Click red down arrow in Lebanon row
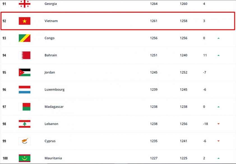Screen dimensions: 236x164 (219, 124)
